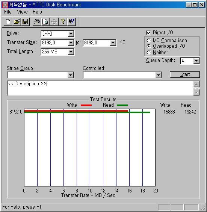Image resolution: width=207 pixels, height=212 pixels.
Task: Open the Help menu
Action: pyautogui.click(x=37, y=12)
